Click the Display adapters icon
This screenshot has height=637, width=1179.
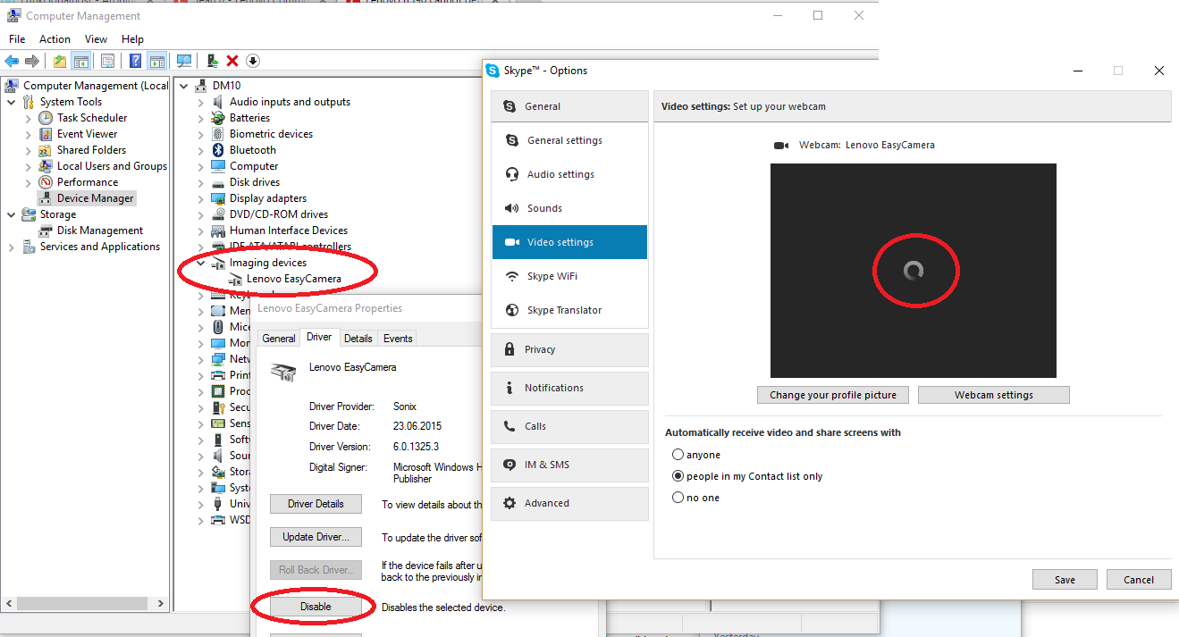click(218, 198)
